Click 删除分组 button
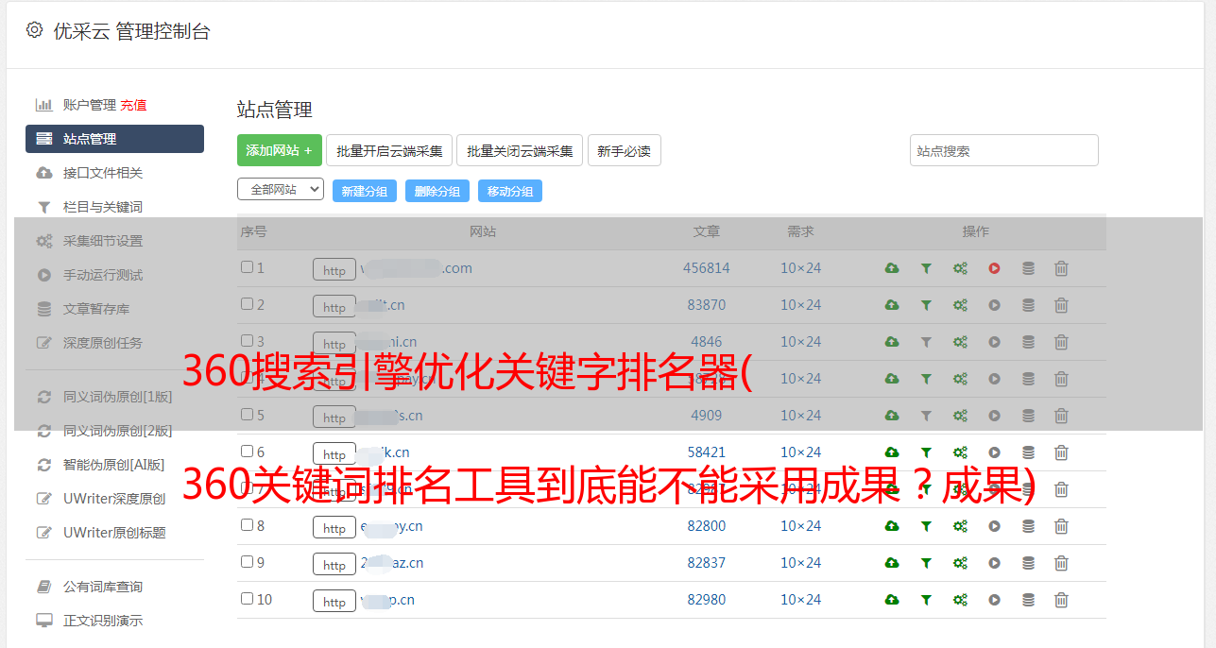This screenshot has height=648, width=1216. (x=437, y=191)
